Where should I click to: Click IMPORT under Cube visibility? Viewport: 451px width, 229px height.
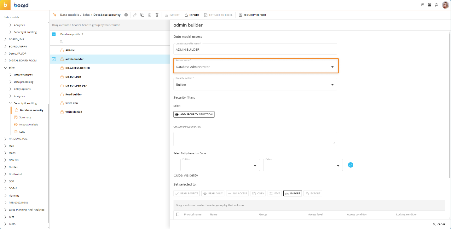pos(292,193)
